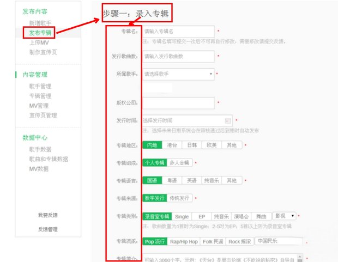Viewport: 338px width, 262px height.
Task: Choose Single album type
Action: (182, 216)
